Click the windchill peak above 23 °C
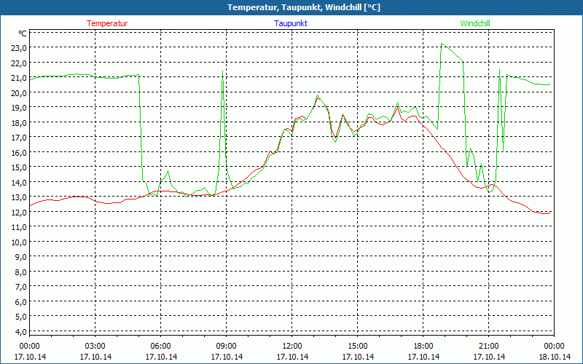The width and height of the screenshot is (583, 364). pyautogui.click(x=442, y=44)
